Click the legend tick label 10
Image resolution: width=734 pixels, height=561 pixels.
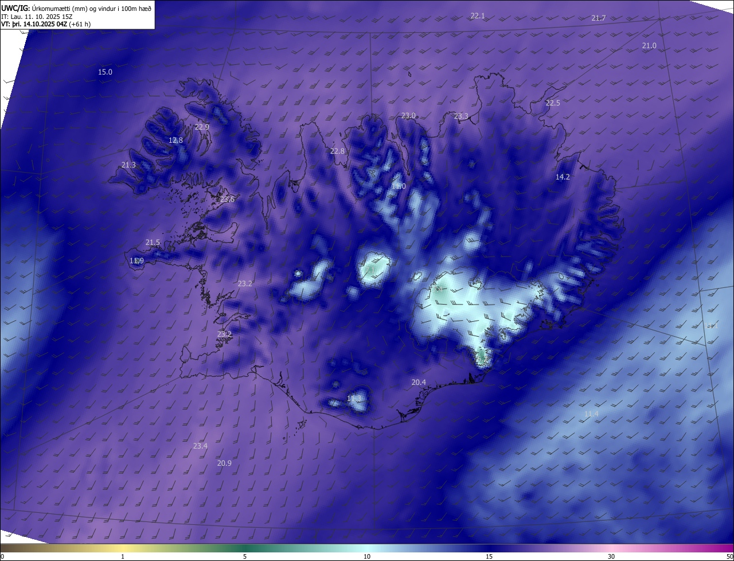coord(367,556)
